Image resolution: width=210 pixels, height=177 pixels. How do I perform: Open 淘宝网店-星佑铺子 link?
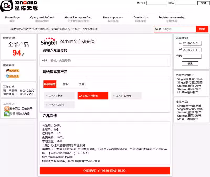click(21, 108)
